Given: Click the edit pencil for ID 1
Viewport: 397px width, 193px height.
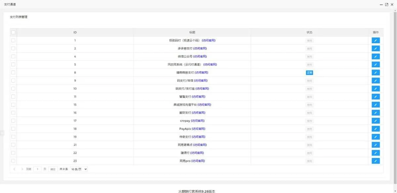Looking at the screenshot, I should coord(375,41).
